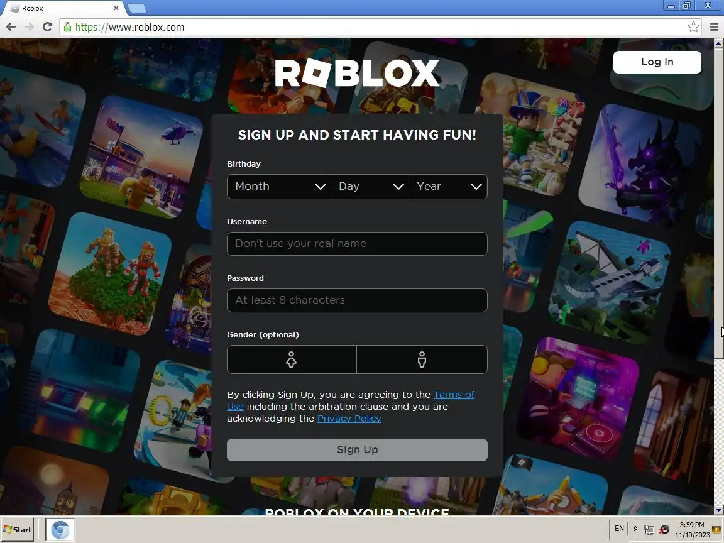Viewport: 724px width, 543px height.
Task: Select the female gender icon
Action: click(292, 359)
